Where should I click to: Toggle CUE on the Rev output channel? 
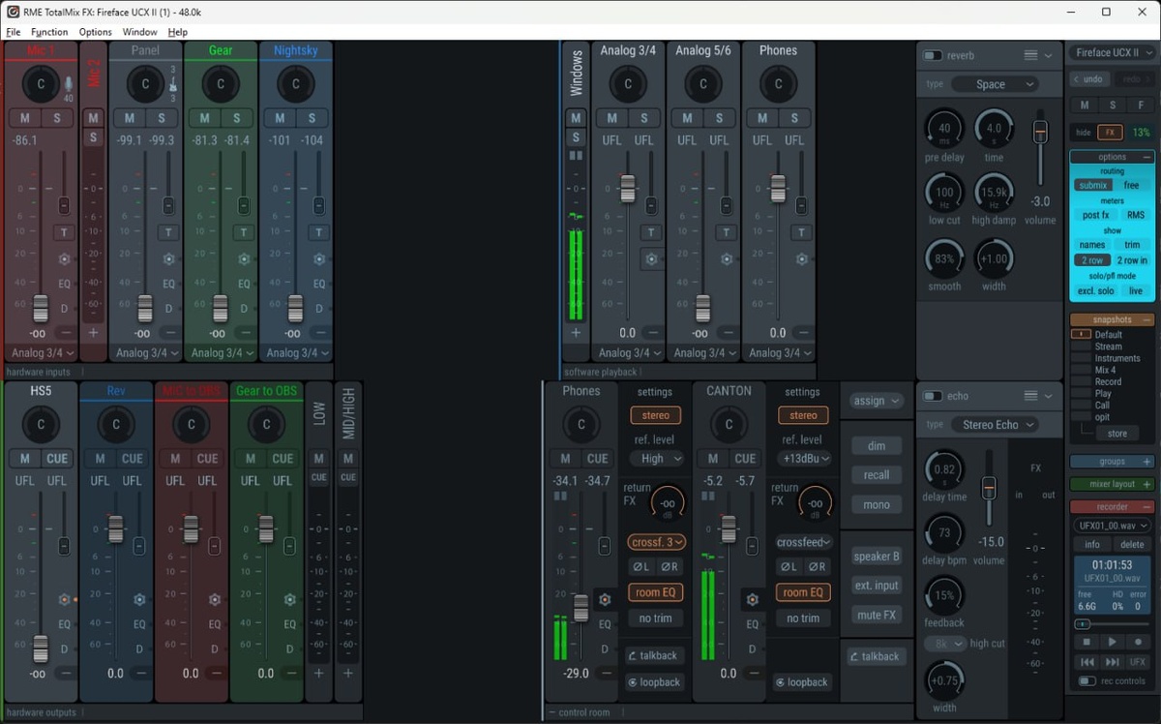[133, 459]
